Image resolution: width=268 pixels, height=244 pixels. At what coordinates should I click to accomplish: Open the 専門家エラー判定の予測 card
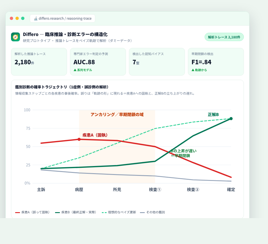pos(98,62)
